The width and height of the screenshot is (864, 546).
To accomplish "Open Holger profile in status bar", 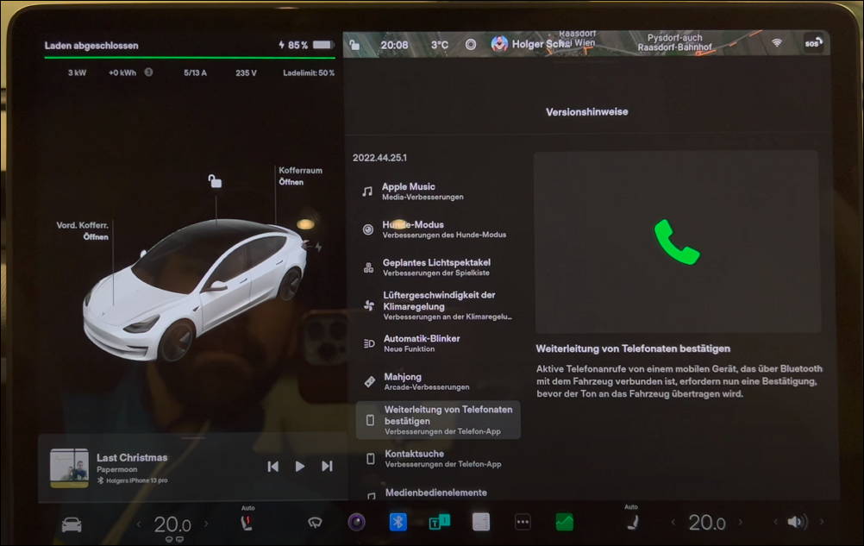I will (x=529, y=44).
